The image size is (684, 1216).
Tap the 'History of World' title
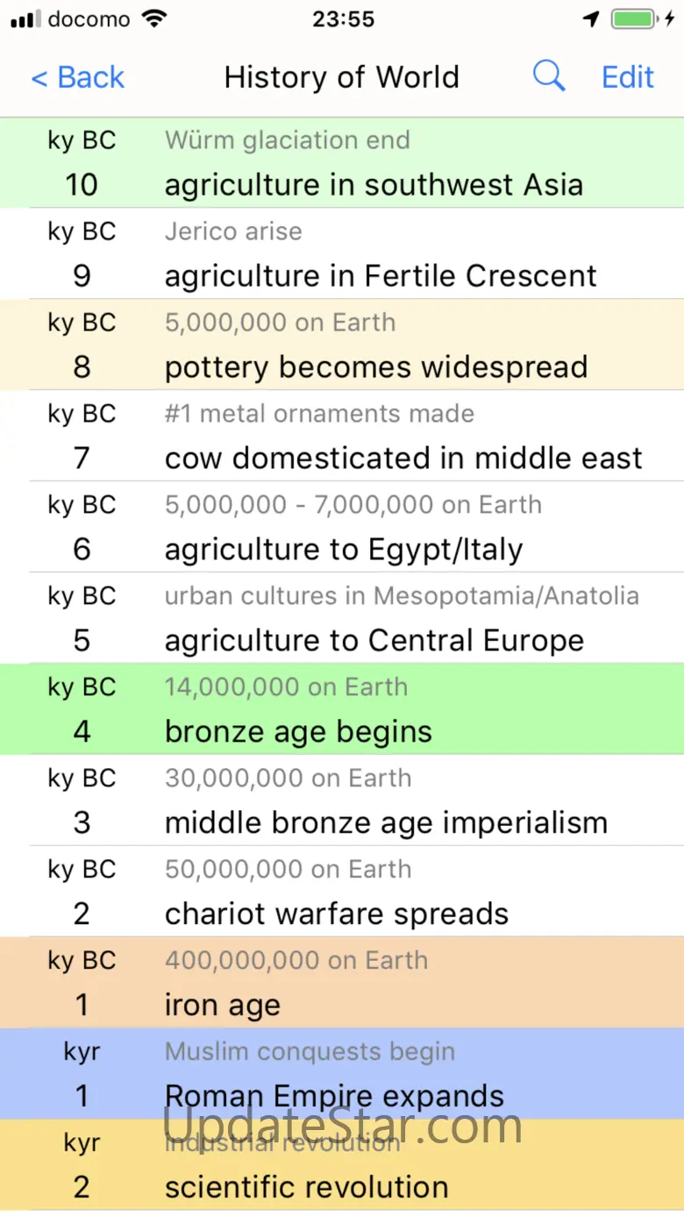click(x=341, y=77)
